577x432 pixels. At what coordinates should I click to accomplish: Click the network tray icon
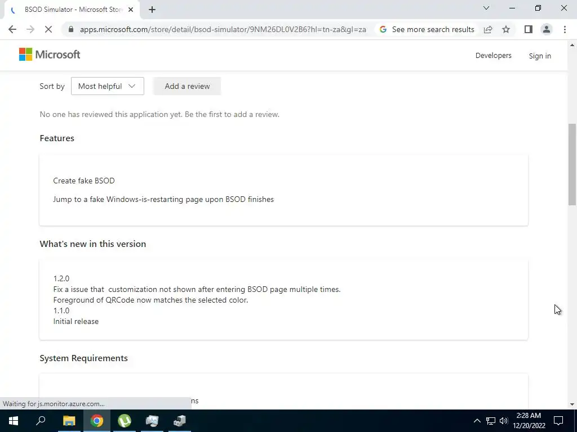pyautogui.click(x=491, y=421)
